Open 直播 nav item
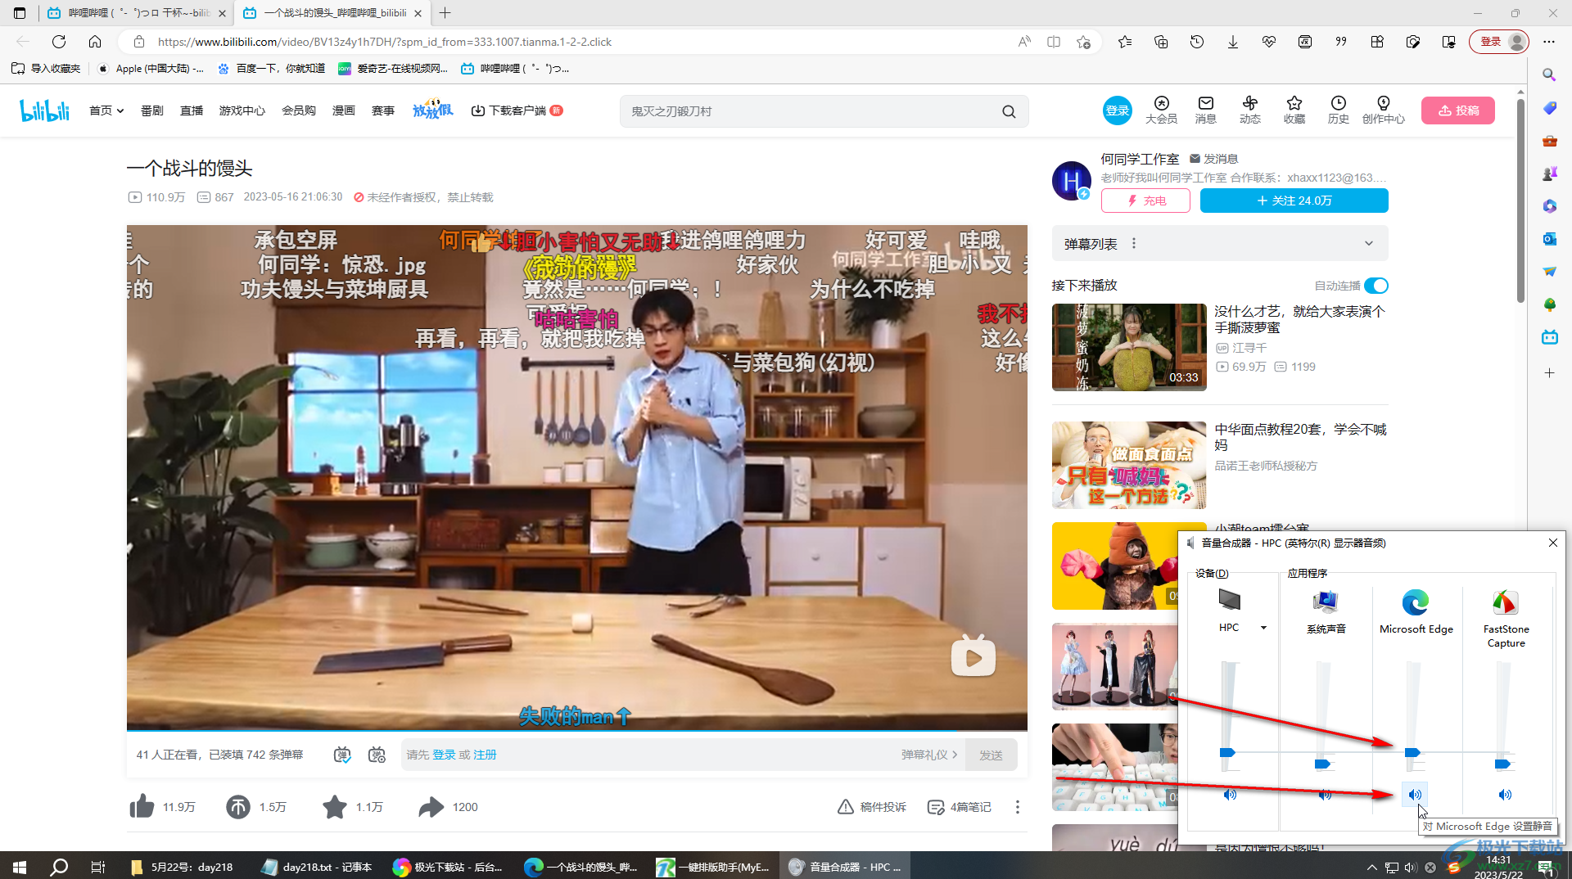The height and width of the screenshot is (879, 1572). click(192, 110)
